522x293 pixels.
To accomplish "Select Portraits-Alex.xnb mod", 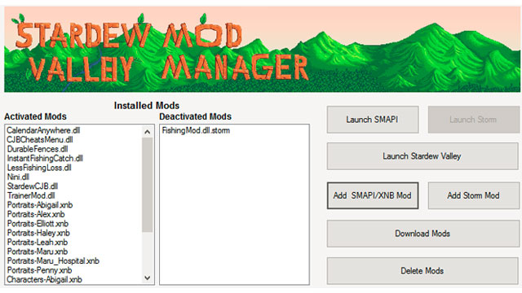I will pyautogui.click(x=36, y=214).
